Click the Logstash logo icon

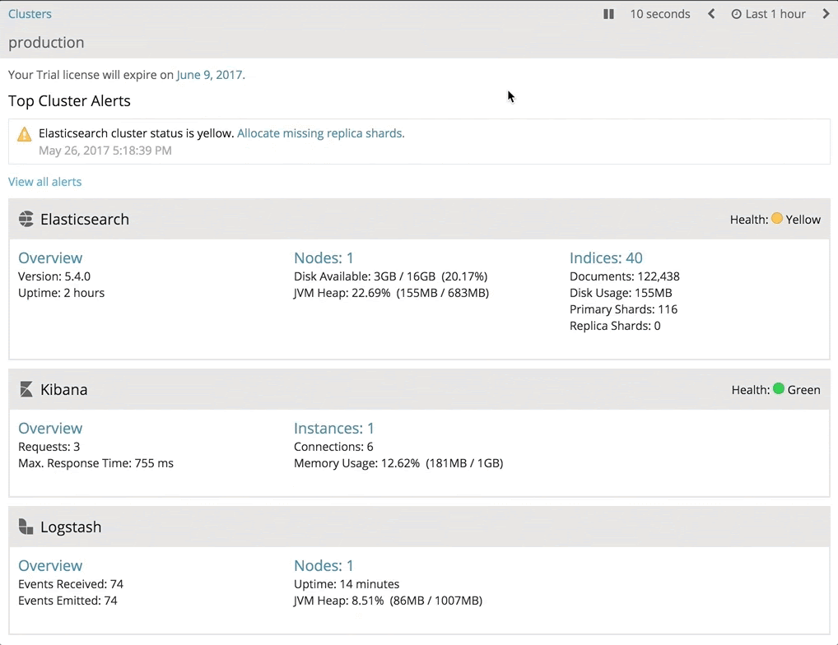26,527
